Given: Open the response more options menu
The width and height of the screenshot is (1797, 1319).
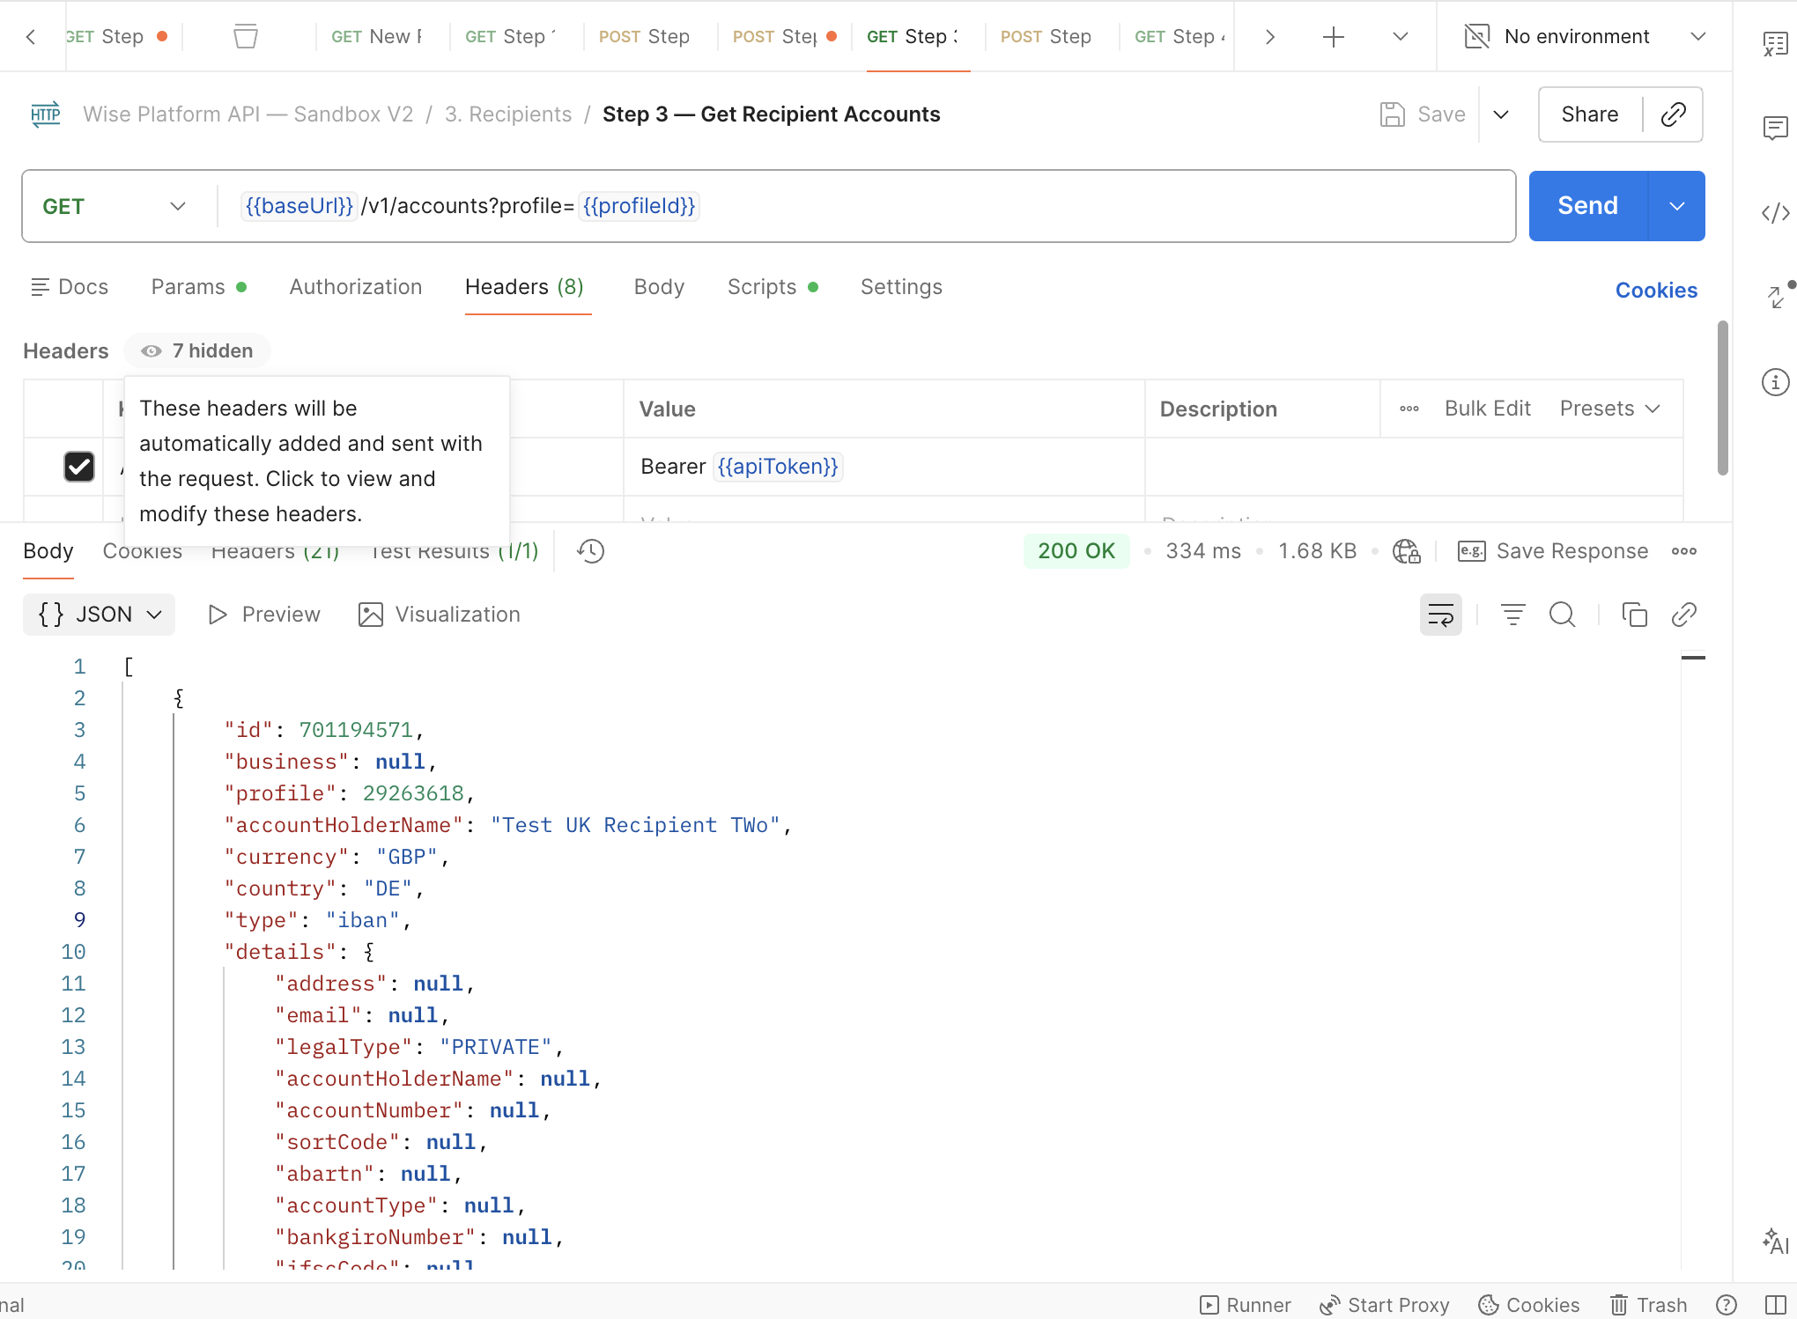Looking at the screenshot, I should pos(1684,551).
